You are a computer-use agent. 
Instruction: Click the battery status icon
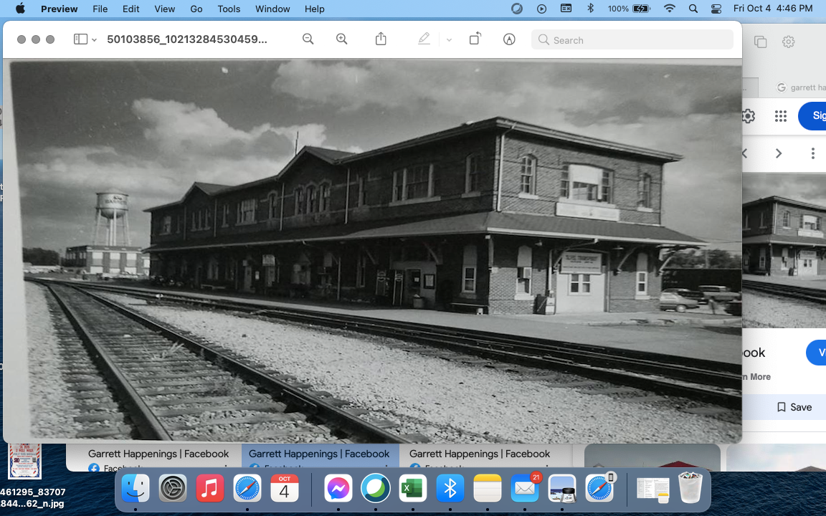tap(641, 9)
